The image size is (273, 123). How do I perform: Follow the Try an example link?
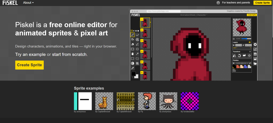(x=30, y=54)
